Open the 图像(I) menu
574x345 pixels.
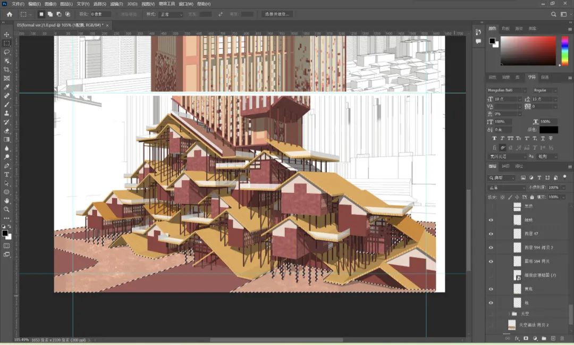pyautogui.click(x=50, y=4)
